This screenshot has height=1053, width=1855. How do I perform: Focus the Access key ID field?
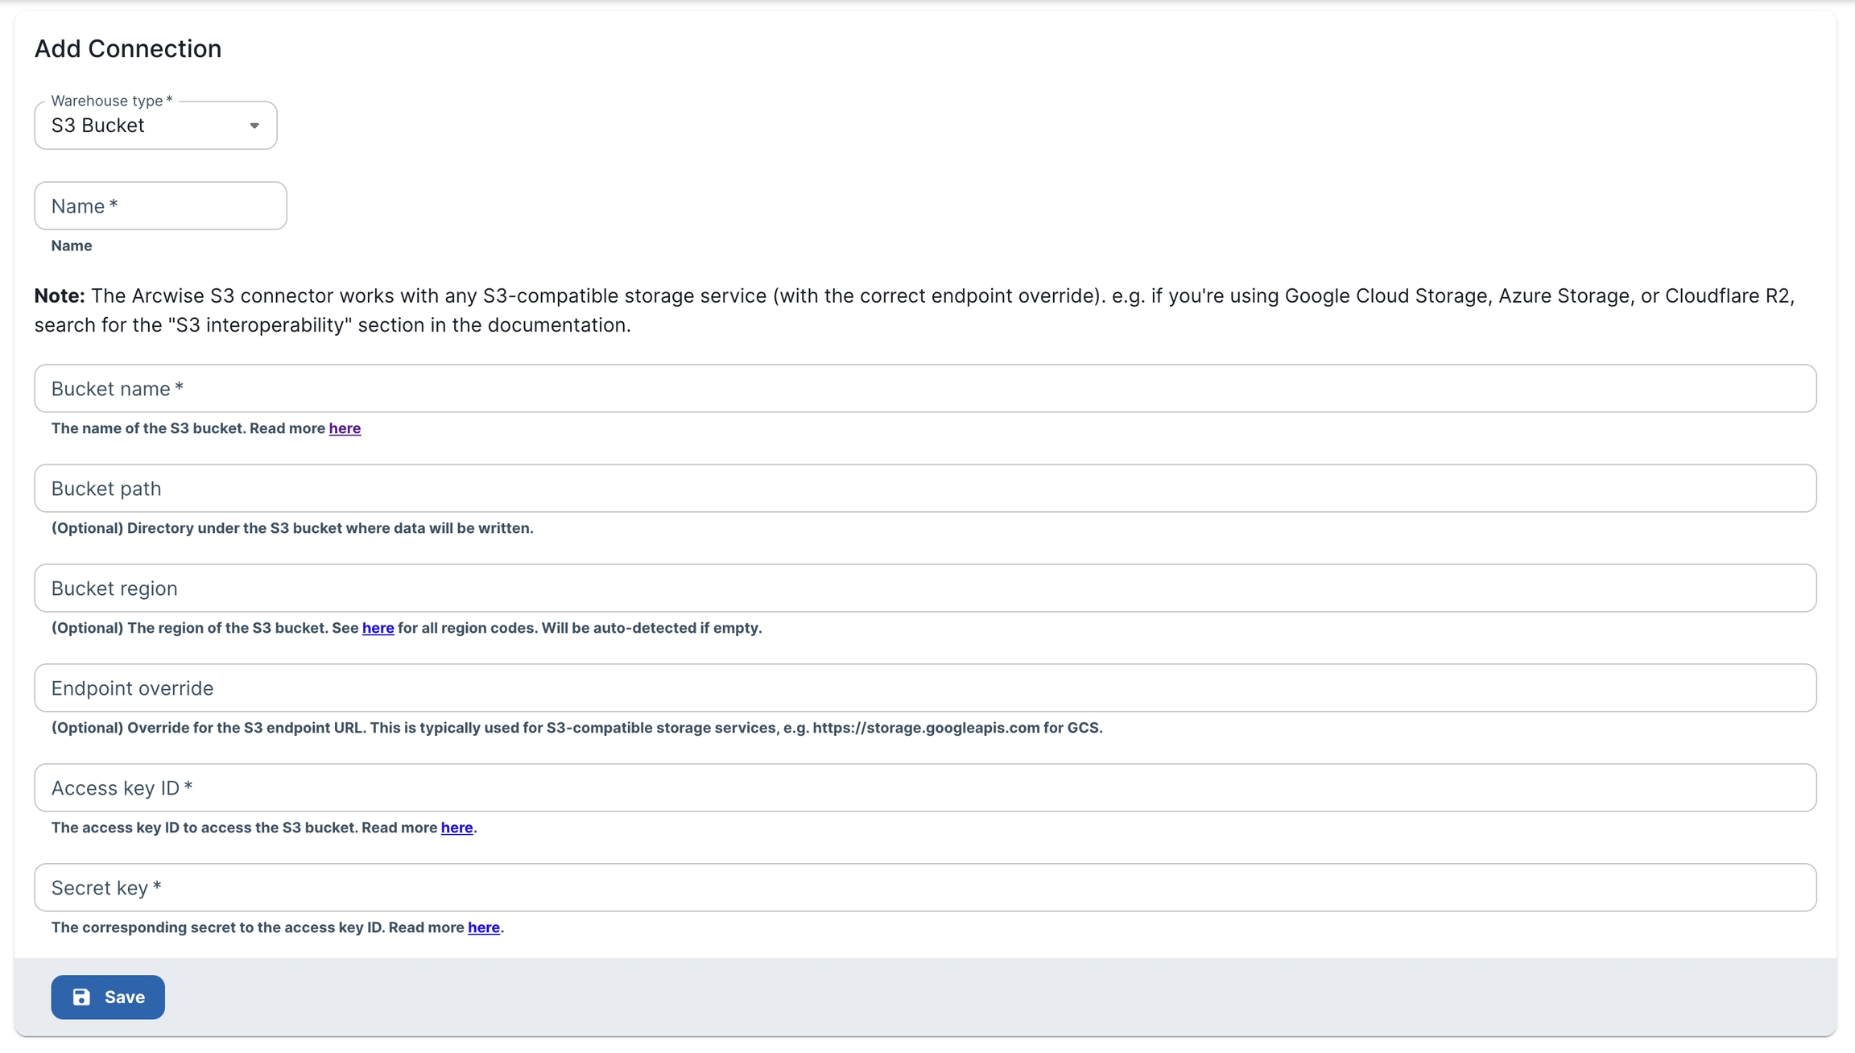(x=924, y=788)
